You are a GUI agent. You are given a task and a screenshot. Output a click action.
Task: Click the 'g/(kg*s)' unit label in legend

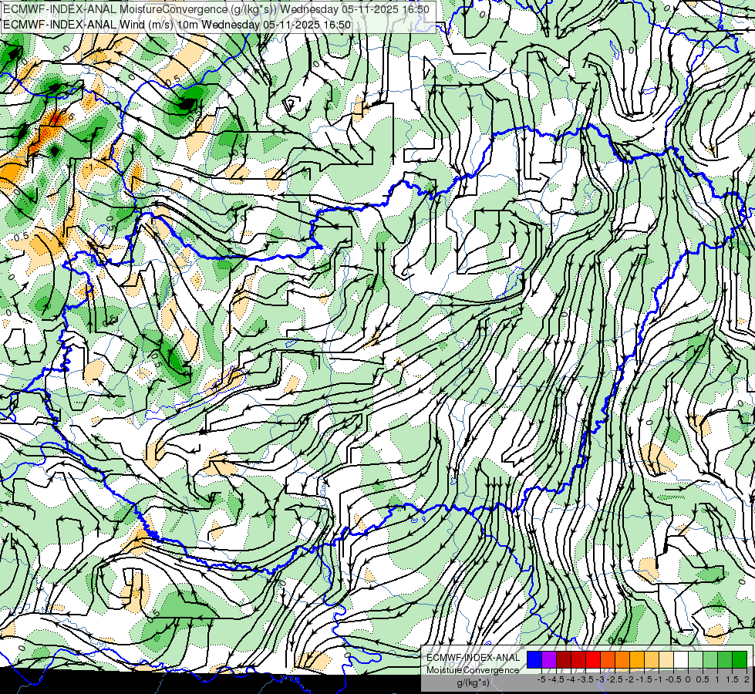coord(474,683)
